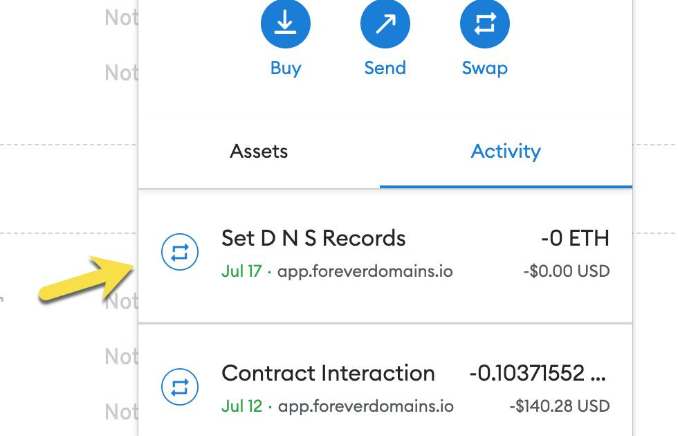This screenshot has height=436, width=678.
Task: Click the -$140.28 USD value
Action: coord(560,406)
